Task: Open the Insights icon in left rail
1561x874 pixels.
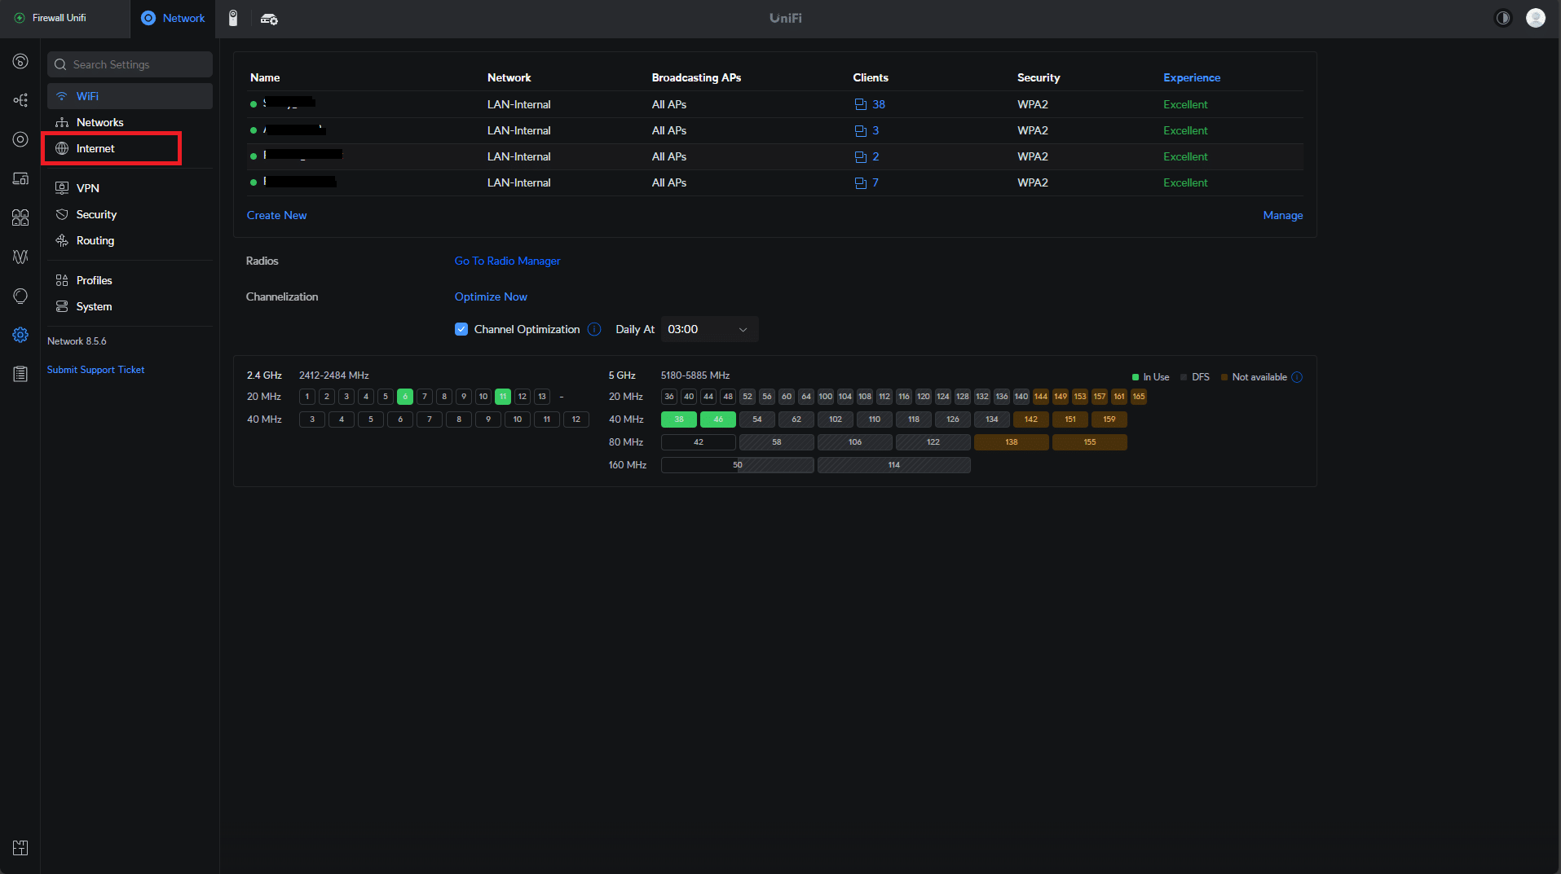Action: pos(20,296)
